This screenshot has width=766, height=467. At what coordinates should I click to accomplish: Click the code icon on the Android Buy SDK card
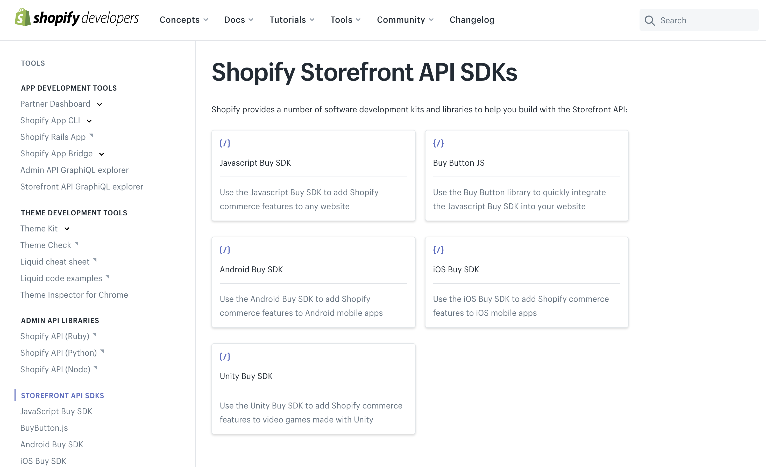(x=225, y=250)
